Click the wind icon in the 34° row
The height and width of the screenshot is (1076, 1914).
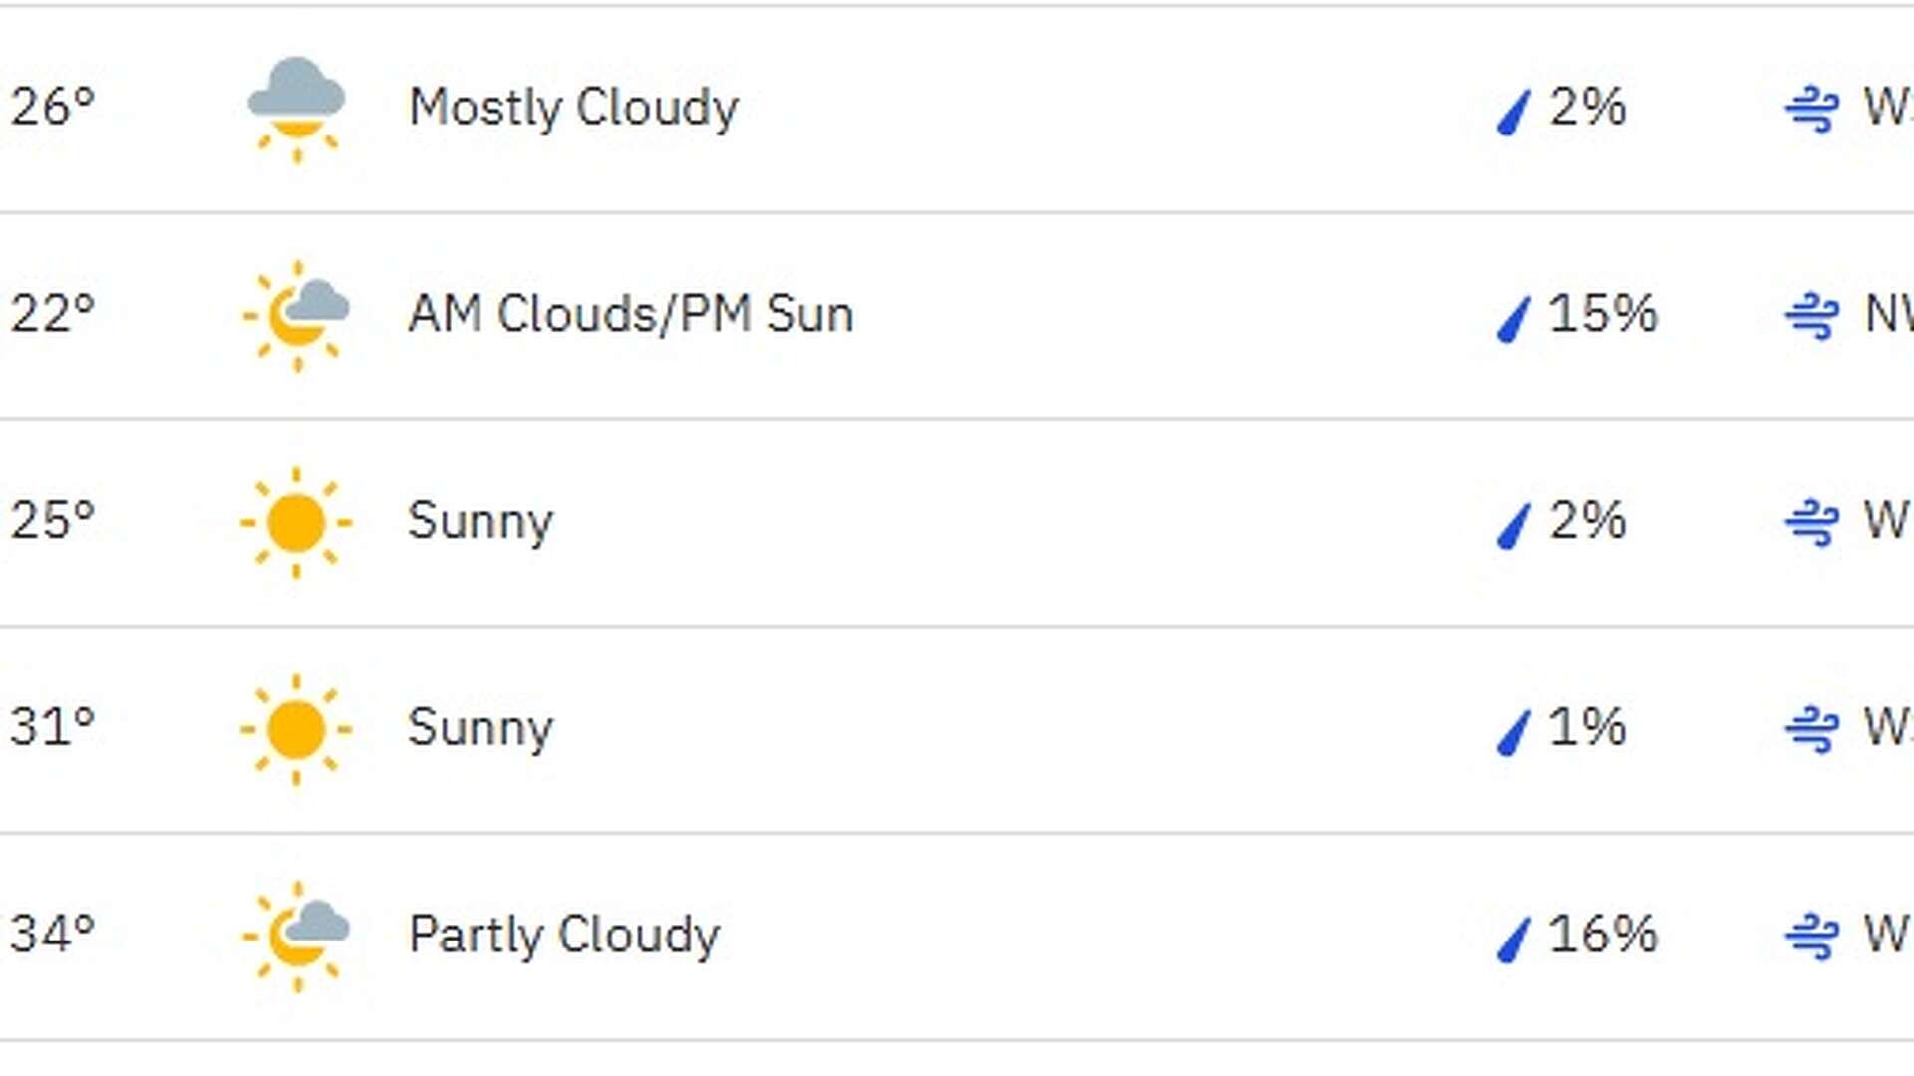pyautogui.click(x=1811, y=938)
